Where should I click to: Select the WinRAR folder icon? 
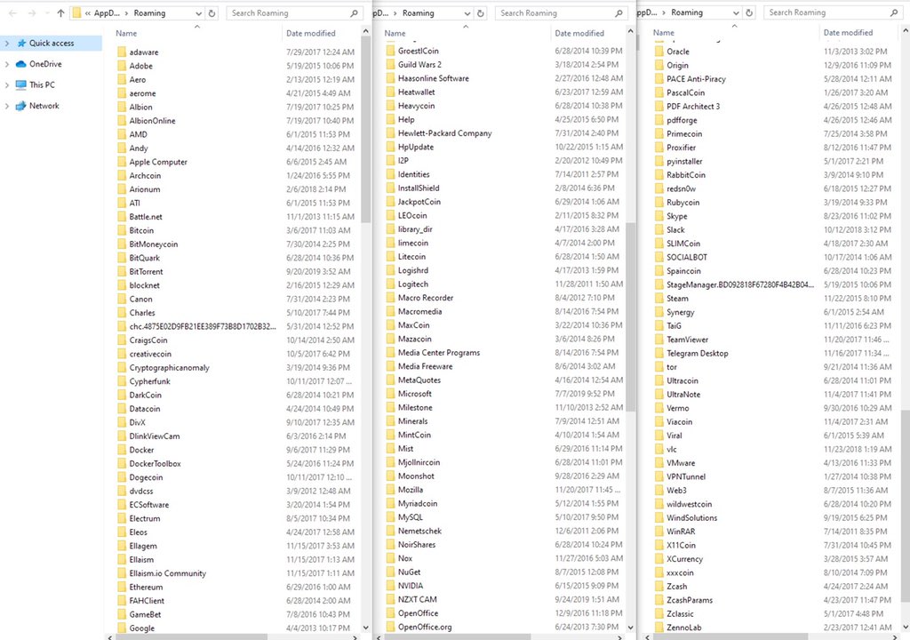(x=659, y=531)
